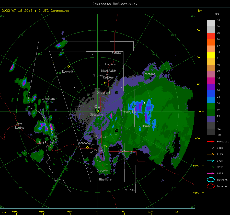Image resolution: width=230 pixels, height=215 pixels.
Task: Click the cyan current ellipse in legend
Action: pyautogui.click(x=211, y=180)
